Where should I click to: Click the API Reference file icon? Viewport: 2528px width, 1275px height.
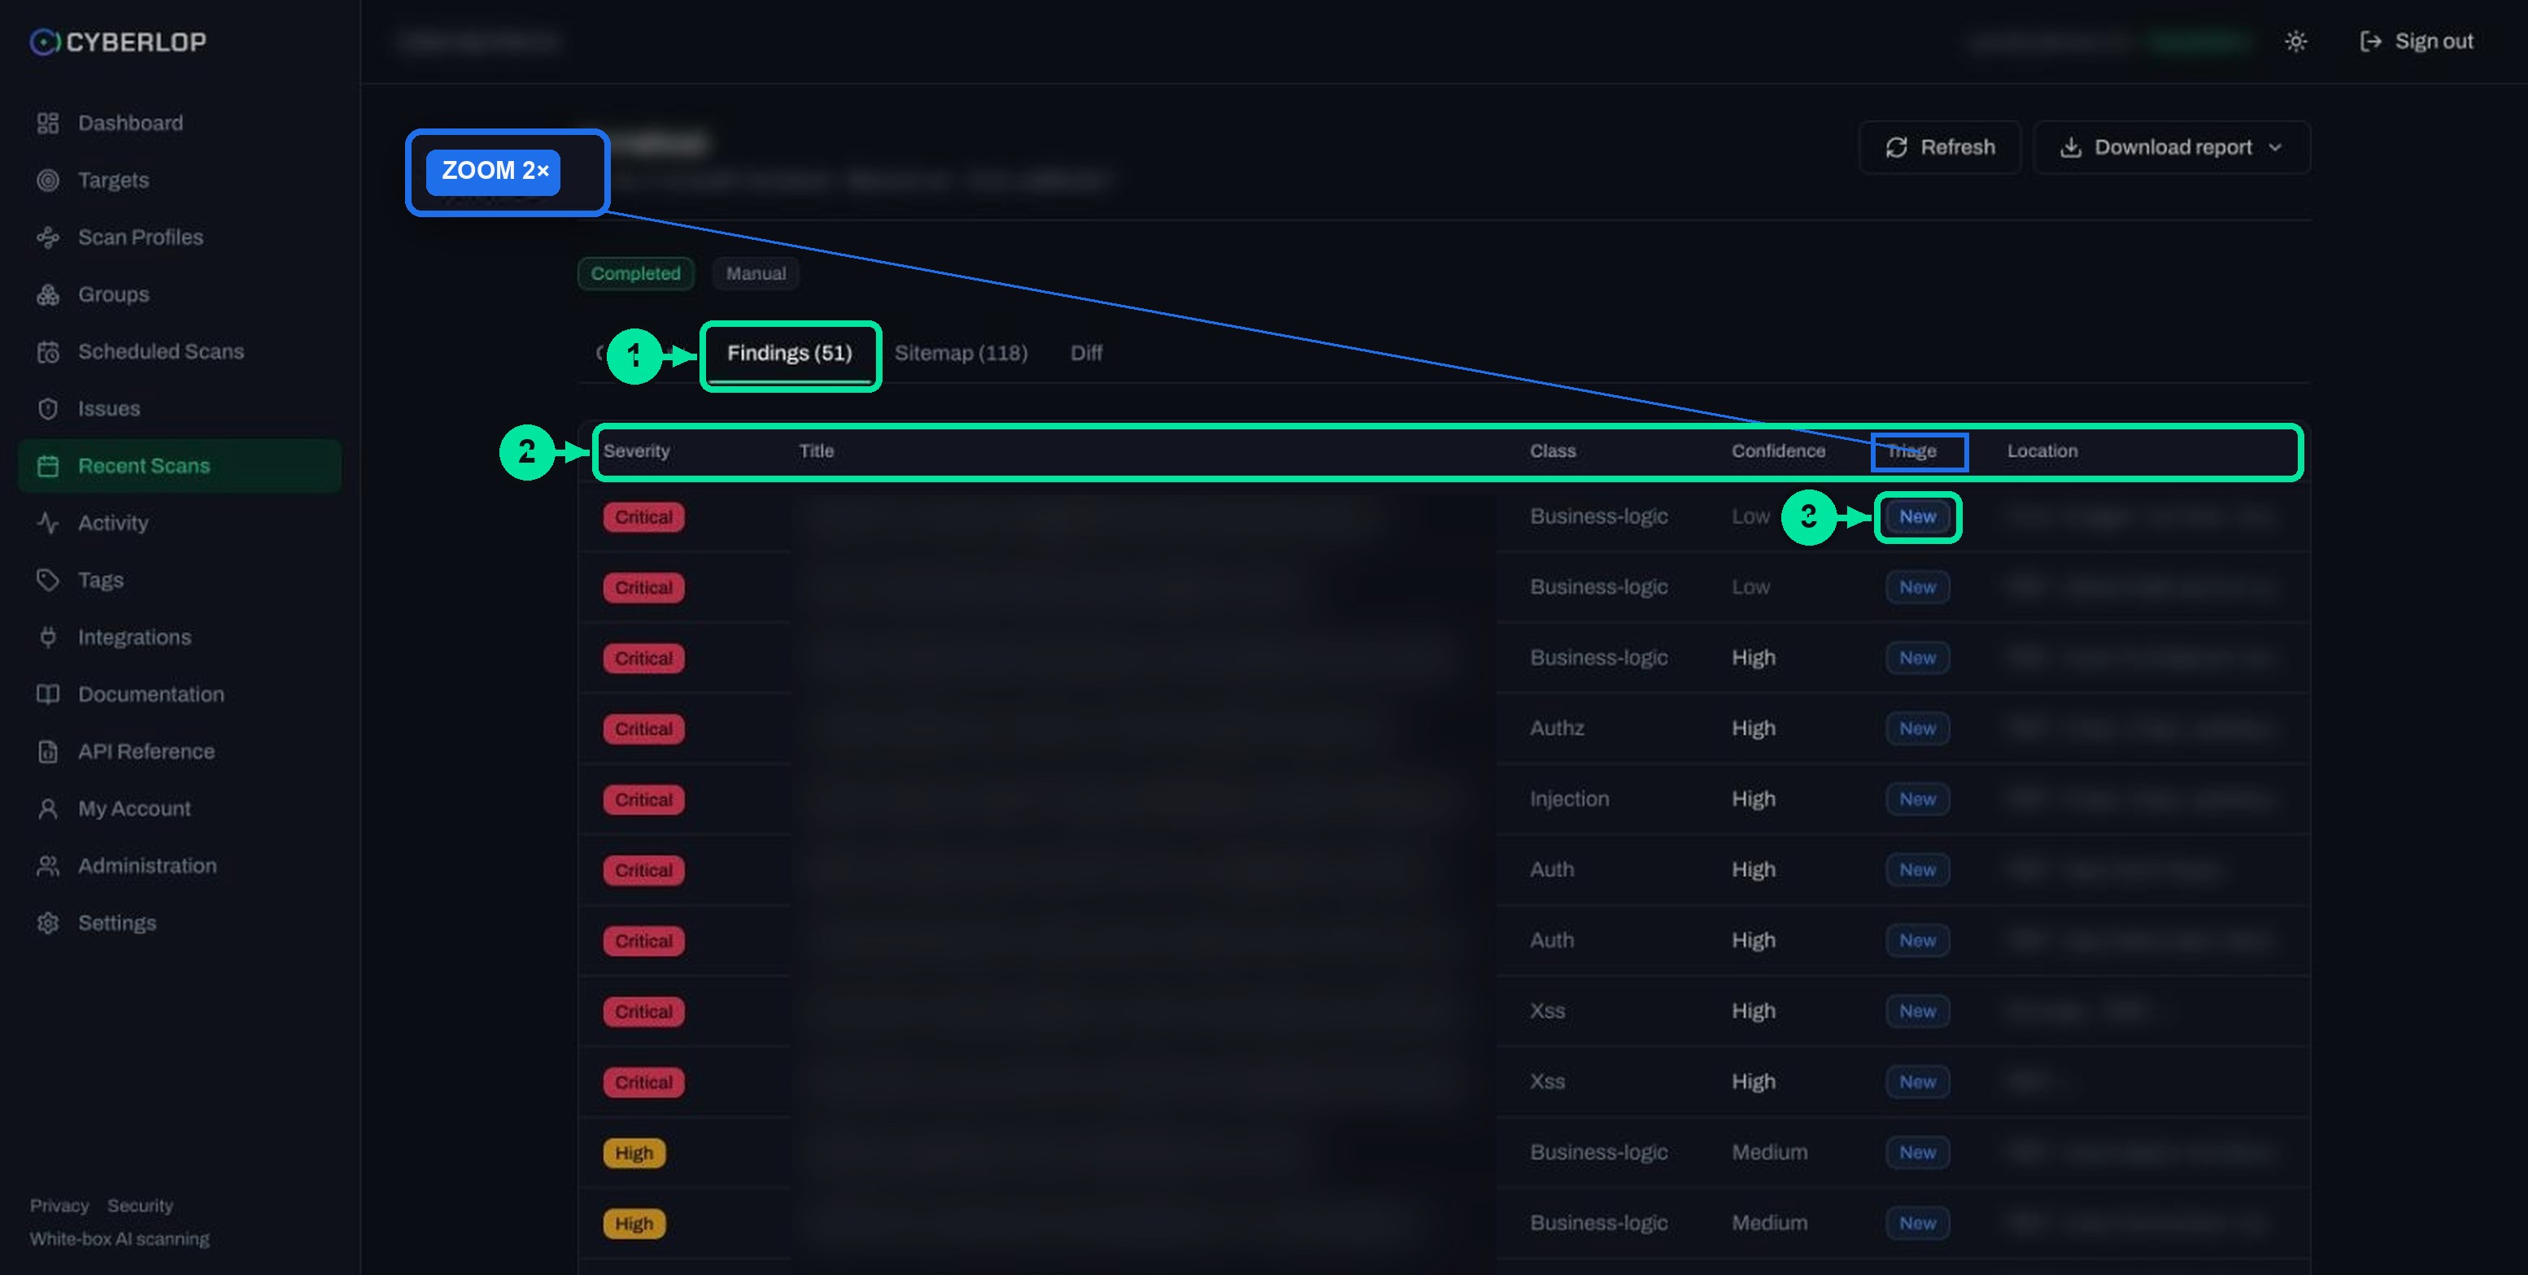[47, 751]
